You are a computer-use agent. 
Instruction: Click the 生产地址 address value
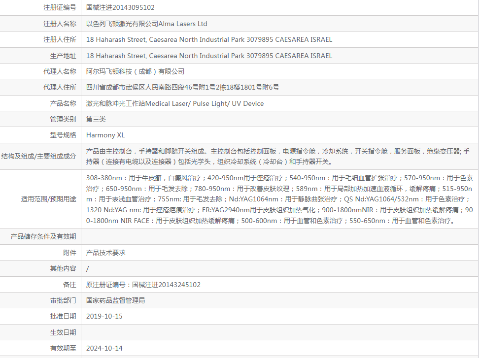[x=209, y=56]
